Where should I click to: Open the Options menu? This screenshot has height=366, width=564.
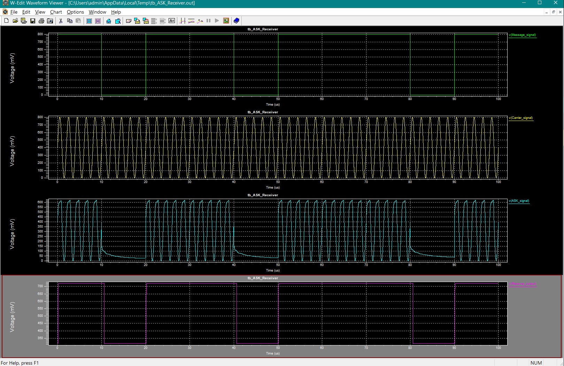pos(75,12)
